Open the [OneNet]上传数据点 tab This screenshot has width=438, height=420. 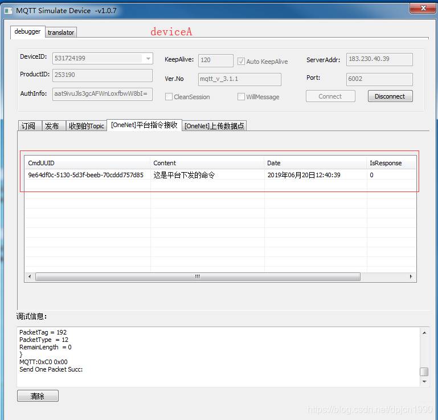click(x=214, y=126)
